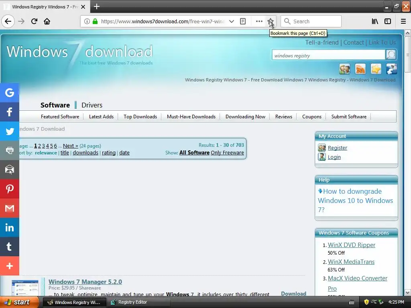Share on LinkedIn sidebar button

(10, 227)
